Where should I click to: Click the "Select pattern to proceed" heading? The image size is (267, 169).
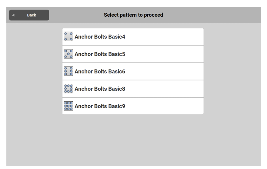coord(133,15)
